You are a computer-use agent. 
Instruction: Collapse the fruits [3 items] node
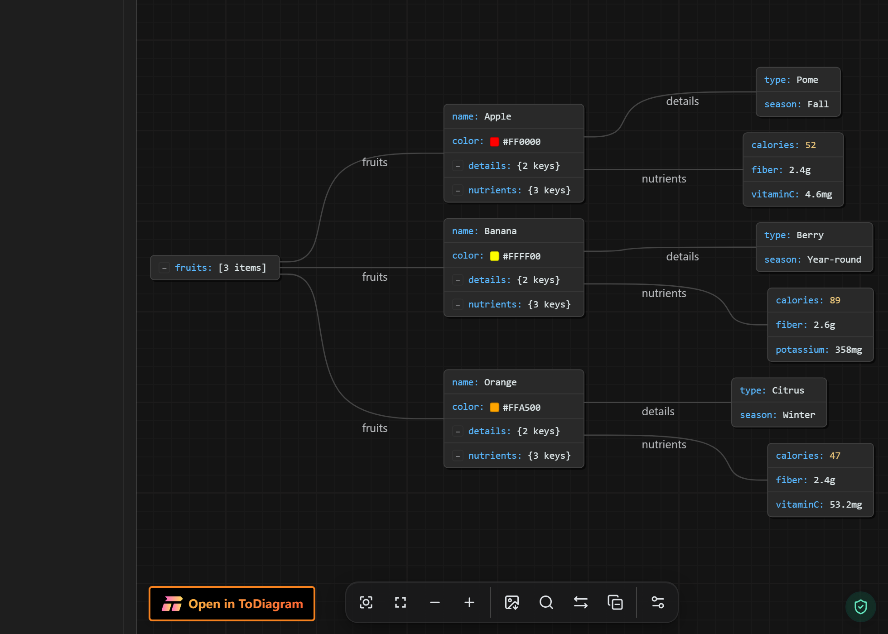(164, 268)
